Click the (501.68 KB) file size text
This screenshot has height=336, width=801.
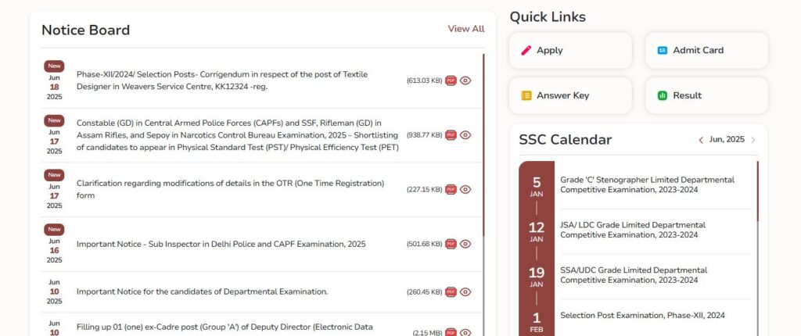tap(425, 244)
